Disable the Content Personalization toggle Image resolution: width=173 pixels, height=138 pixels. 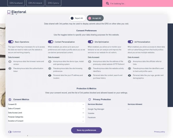click(x=51, y=42)
